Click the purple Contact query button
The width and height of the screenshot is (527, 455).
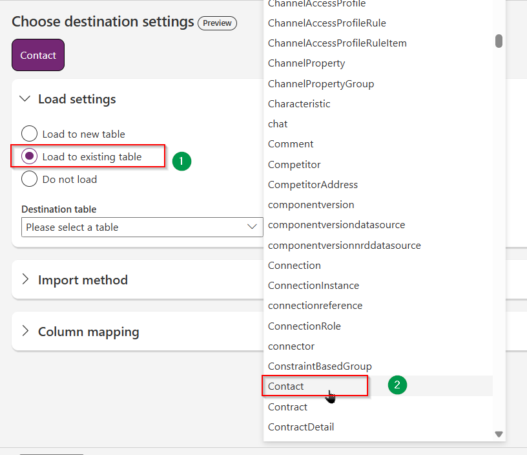click(38, 55)
